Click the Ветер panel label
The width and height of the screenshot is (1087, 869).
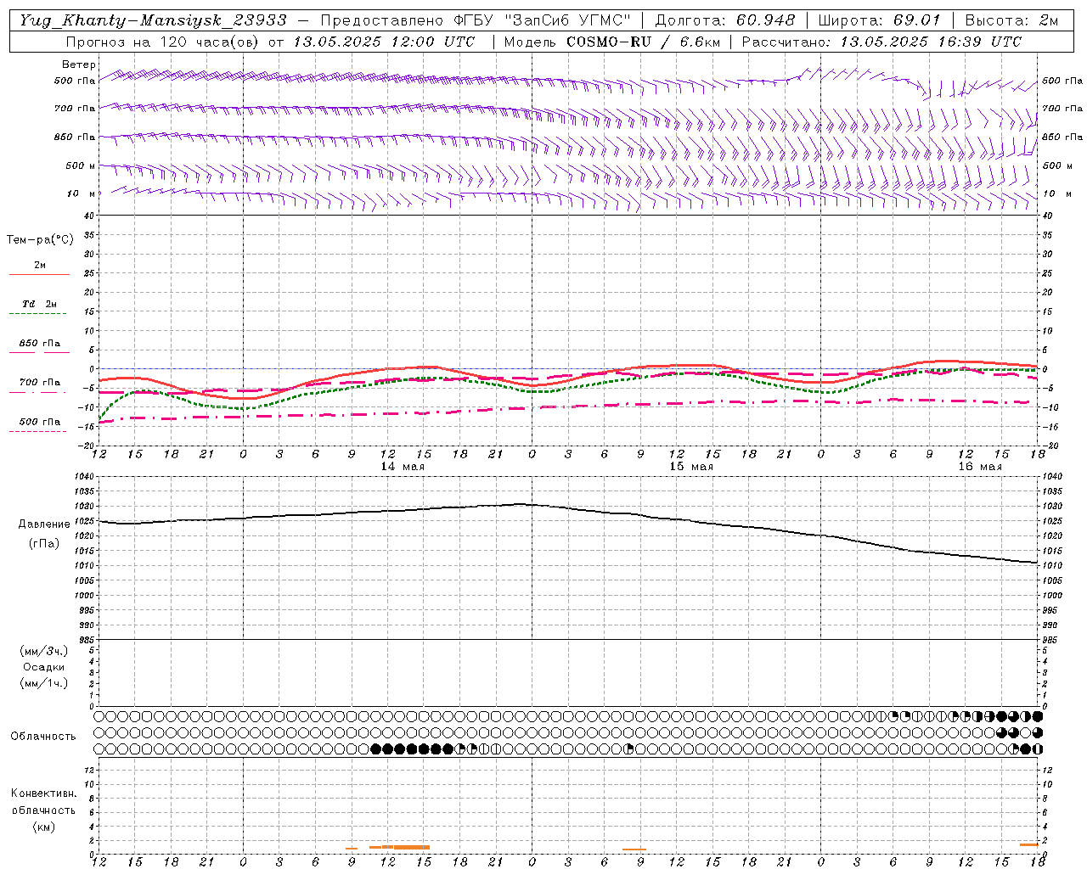pos(79,64)
